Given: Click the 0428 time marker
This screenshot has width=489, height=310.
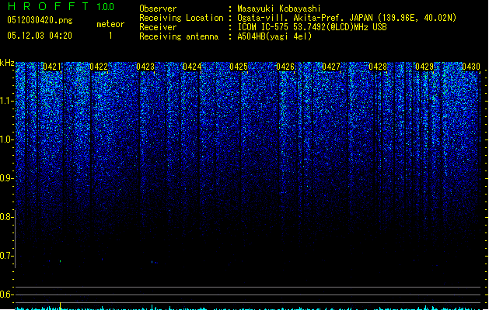Looking at the screenshot, I should [x=378, y=67].
